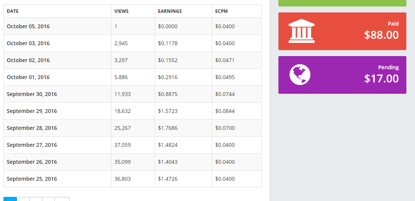This screenshot has width=415, height=201.
Task: Click the active blue pagination button
Action: (10, 199)
